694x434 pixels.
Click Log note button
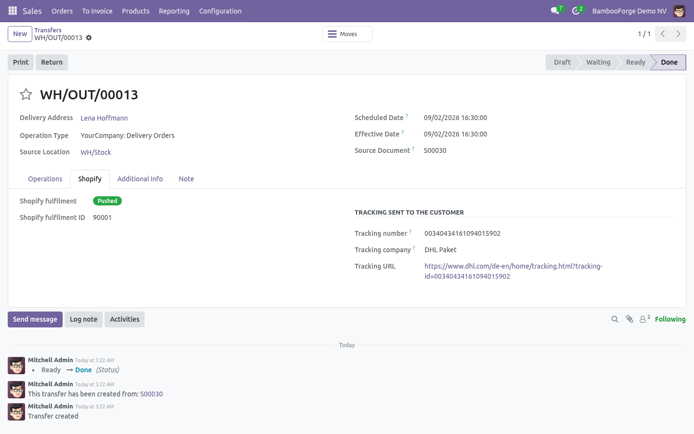tap(83, 319)
